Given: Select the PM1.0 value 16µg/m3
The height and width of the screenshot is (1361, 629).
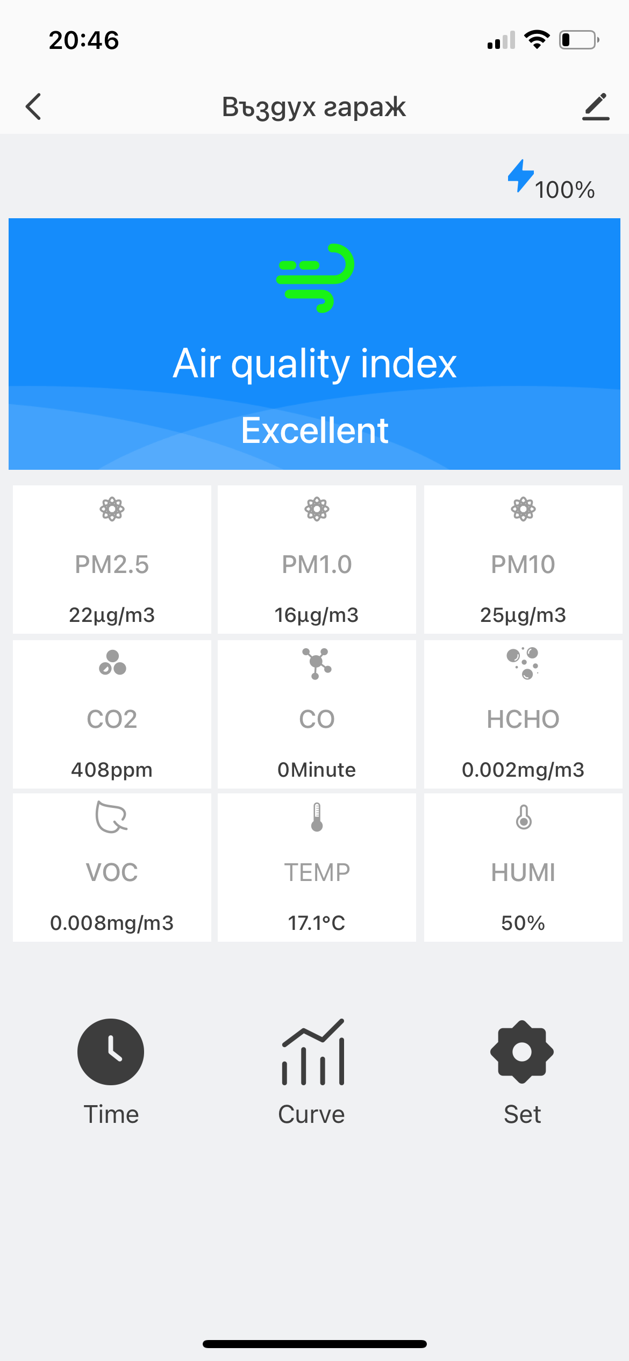Looking at the screenshot, I should (x=316, y=615).
